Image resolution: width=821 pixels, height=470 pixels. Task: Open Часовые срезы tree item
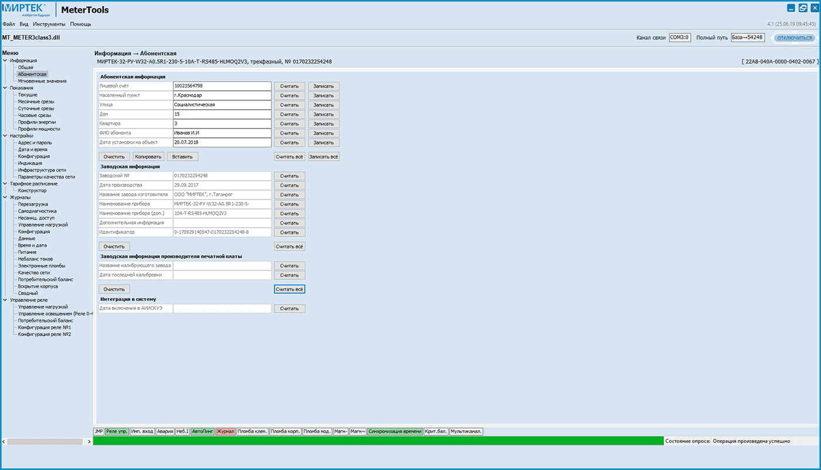(x=35, y=116)
